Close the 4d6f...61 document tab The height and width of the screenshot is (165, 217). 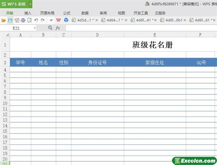coord(214,20)
